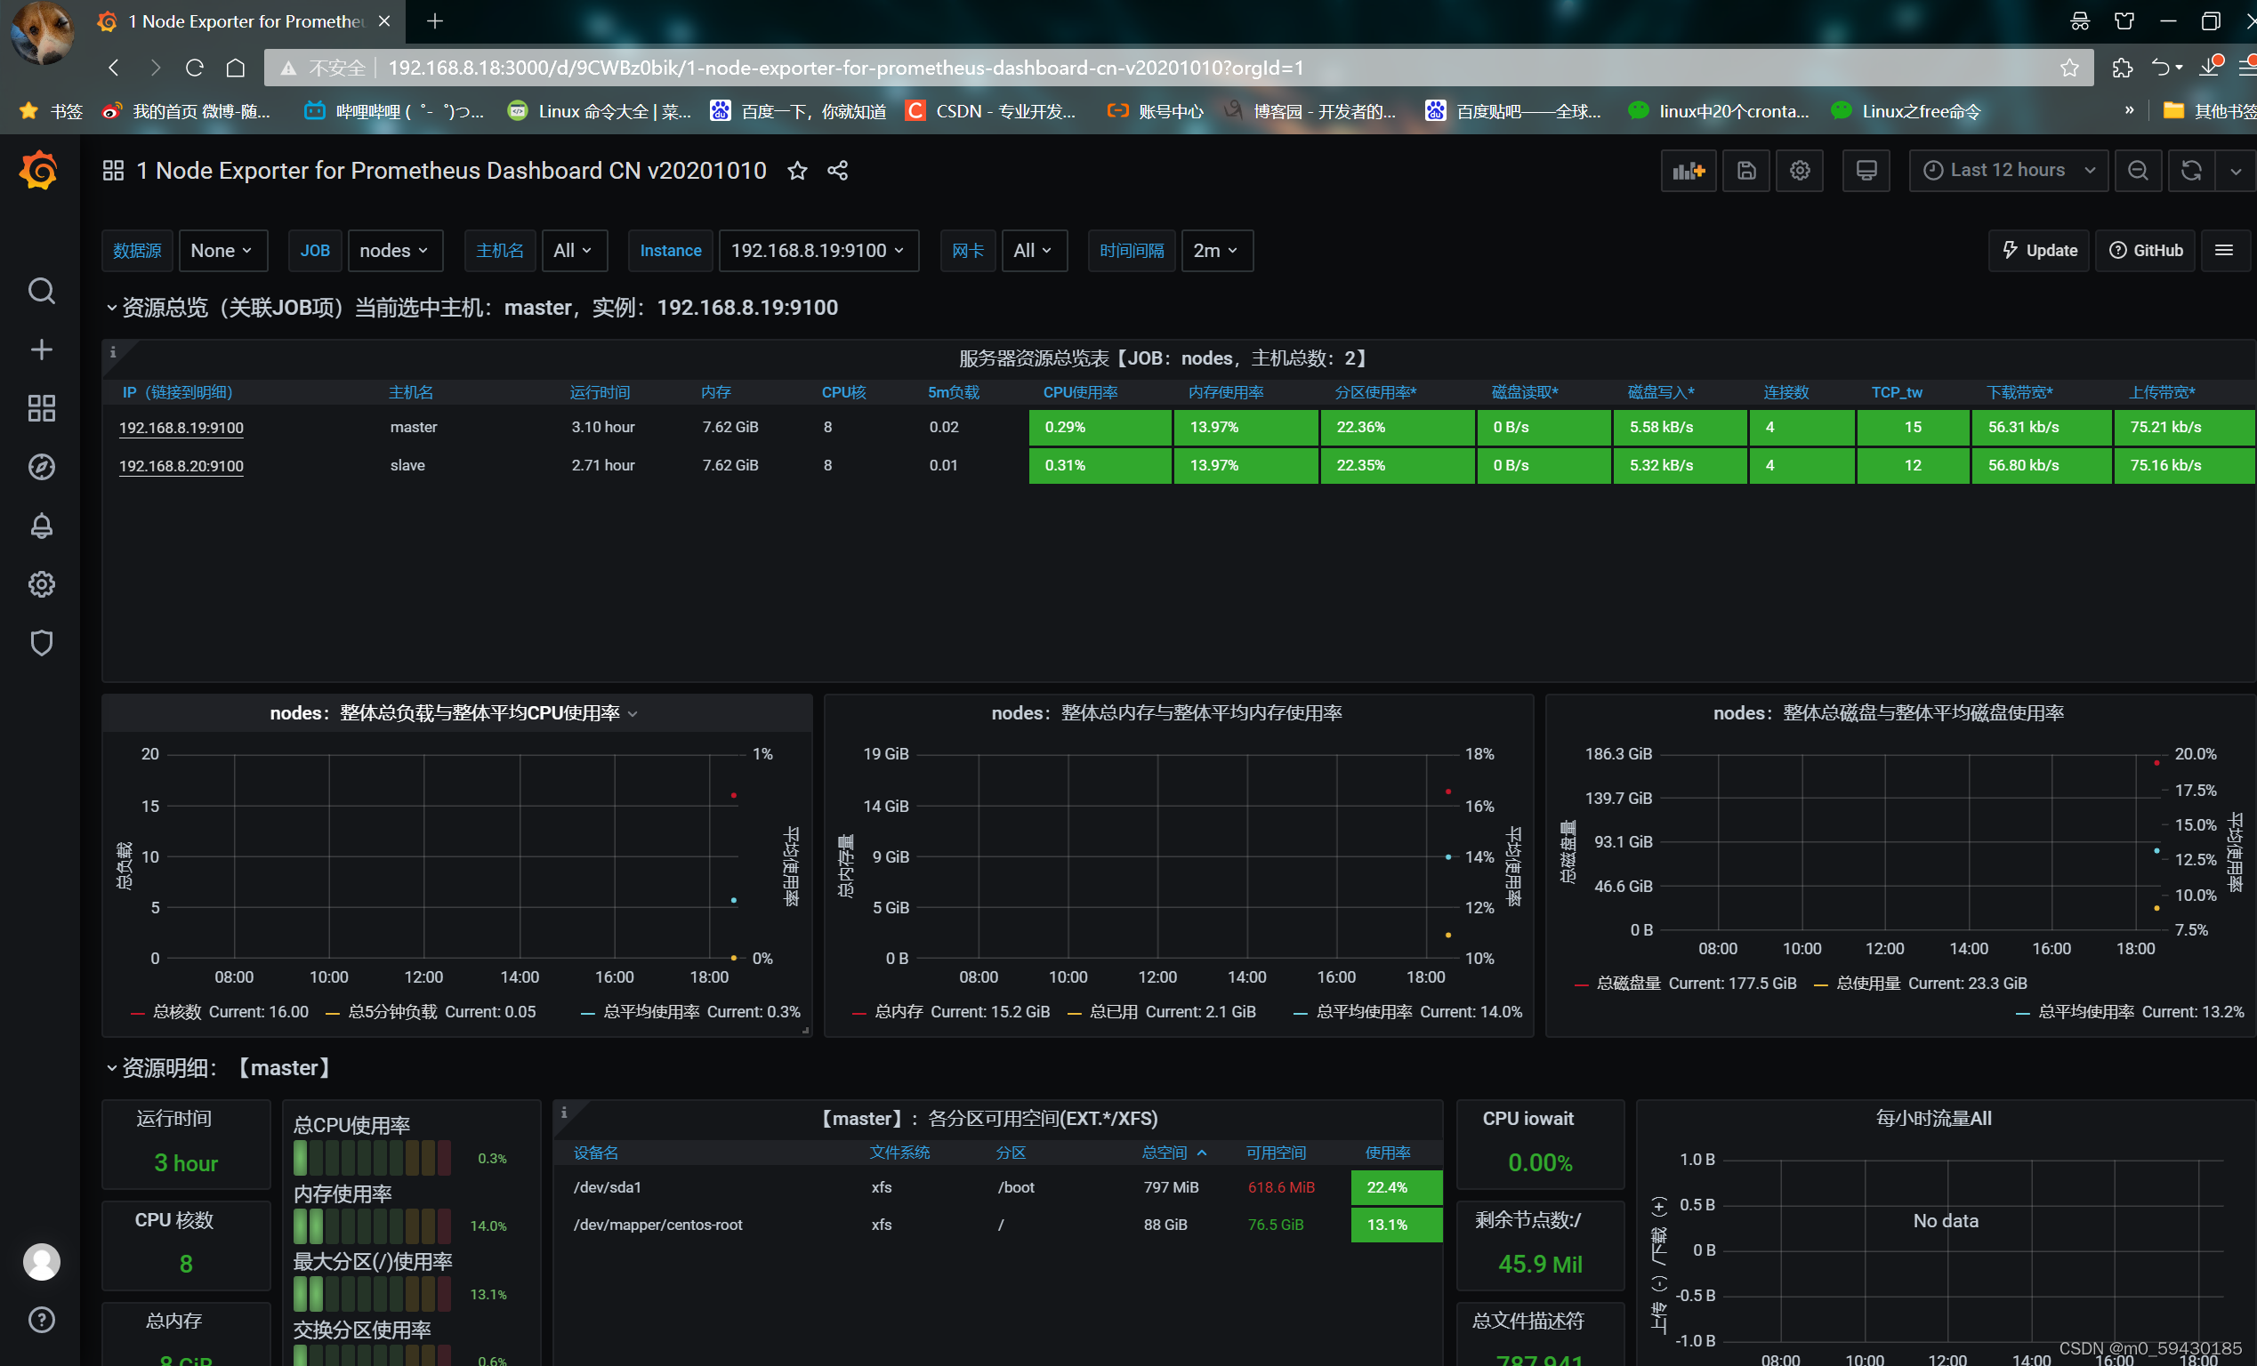Open dashboard settings gear in top bar
The image size is (2257, 1366).
tap(1799, 172)
